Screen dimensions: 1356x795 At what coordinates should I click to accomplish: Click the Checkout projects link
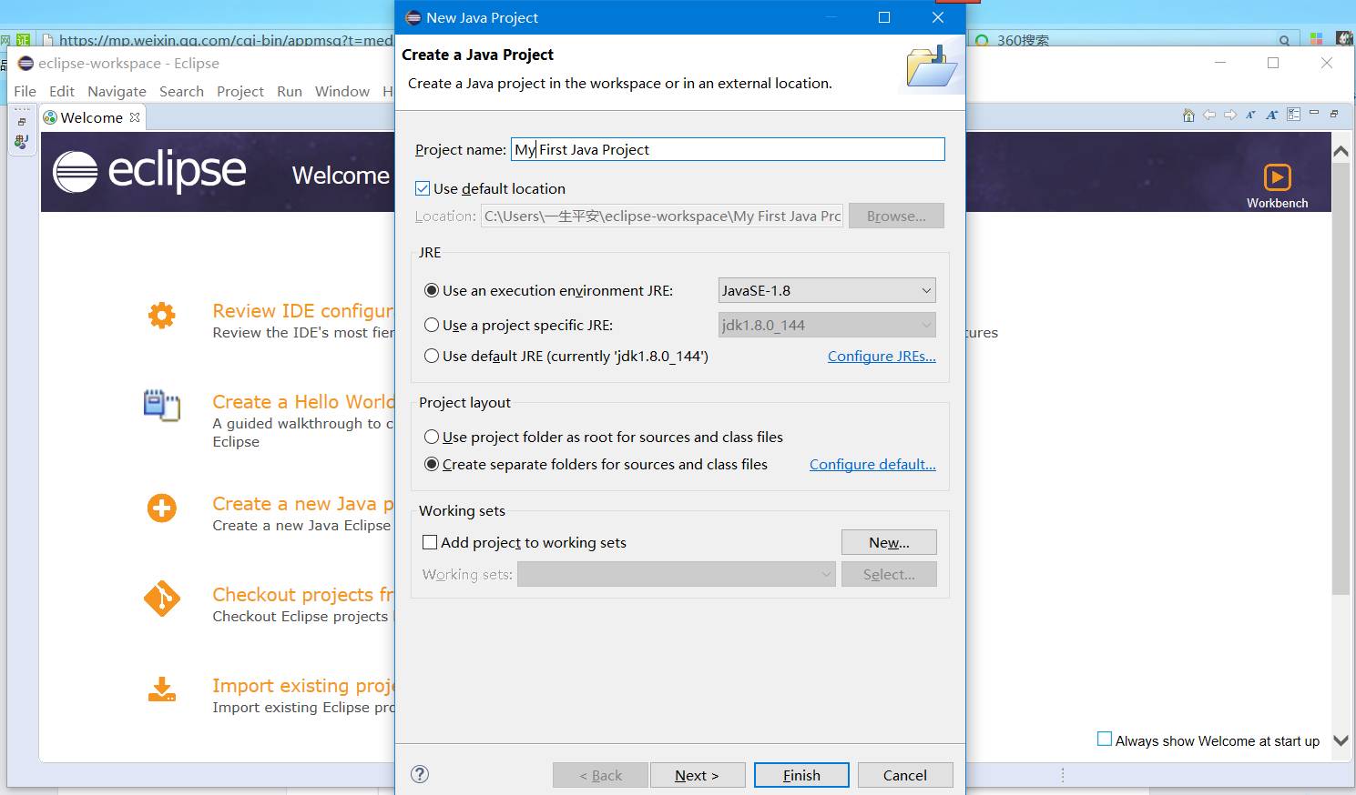pyautogui.click(x=303, y=595)
